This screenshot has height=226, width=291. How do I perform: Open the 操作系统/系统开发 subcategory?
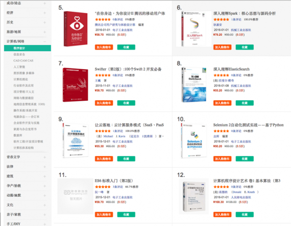[x=25, y=110]
